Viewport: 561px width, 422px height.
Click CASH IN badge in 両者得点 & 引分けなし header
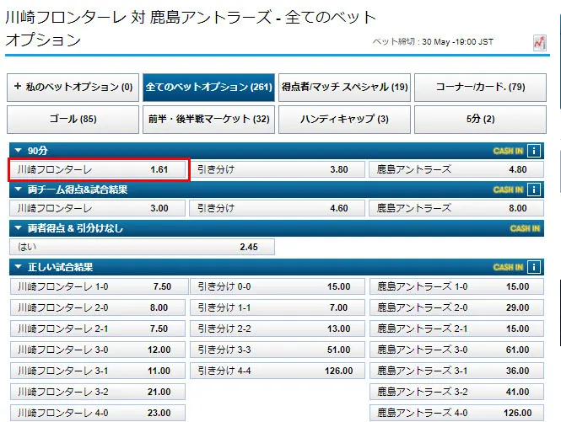click(x=524, y=228)
